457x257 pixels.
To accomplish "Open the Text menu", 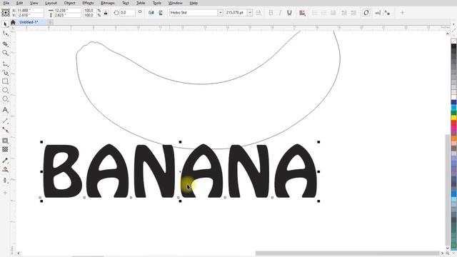I will point(126,3).
